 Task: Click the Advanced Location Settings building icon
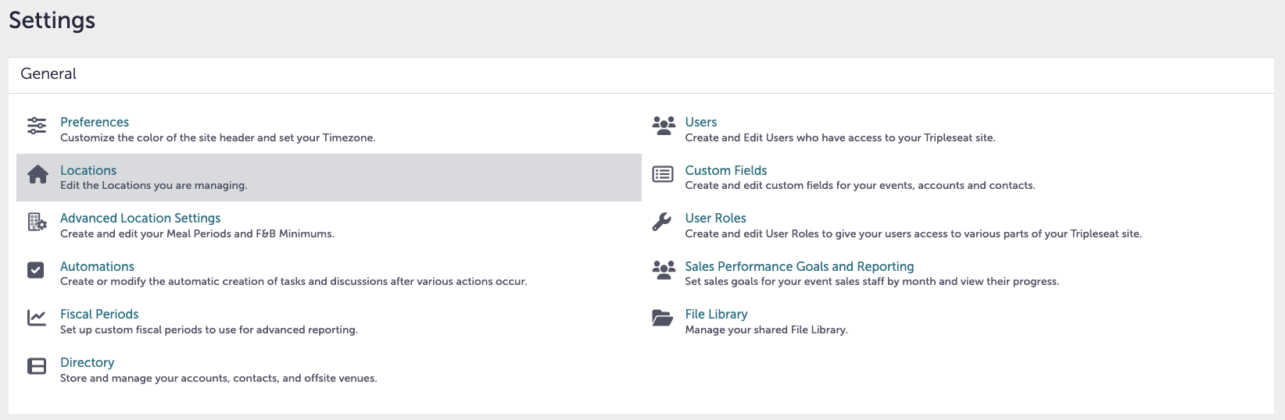(37, 222)
